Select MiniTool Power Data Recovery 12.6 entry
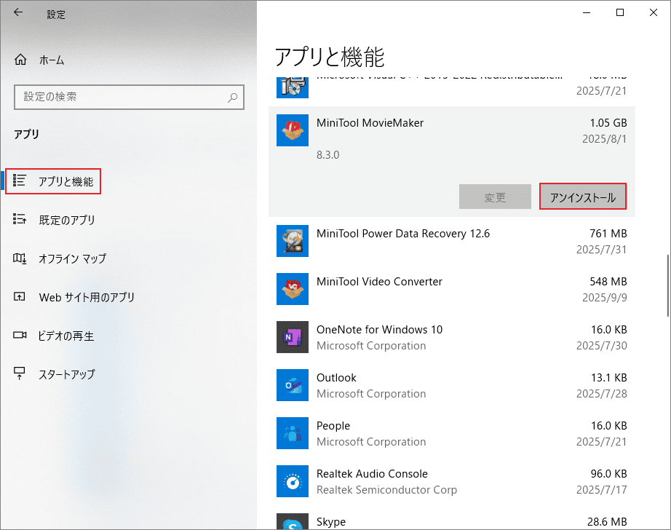671x530 pixels. (452, 241)
